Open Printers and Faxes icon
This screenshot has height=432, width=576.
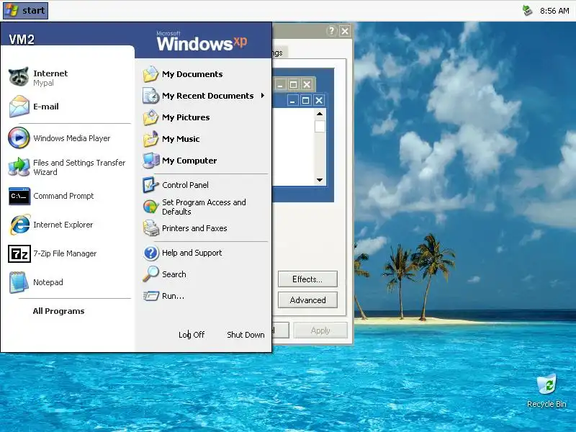150,228
